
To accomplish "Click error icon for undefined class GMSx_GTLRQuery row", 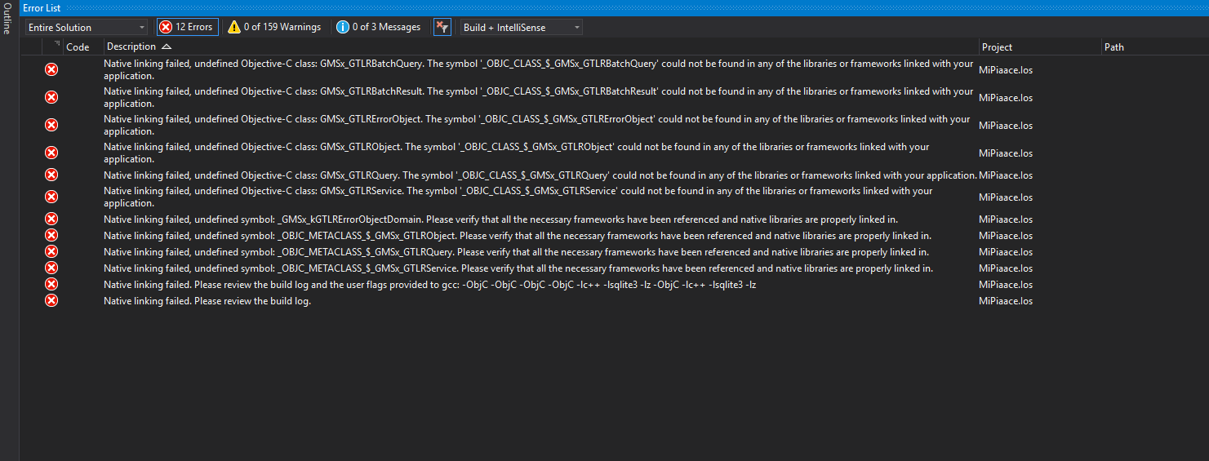I will point(51,175).
